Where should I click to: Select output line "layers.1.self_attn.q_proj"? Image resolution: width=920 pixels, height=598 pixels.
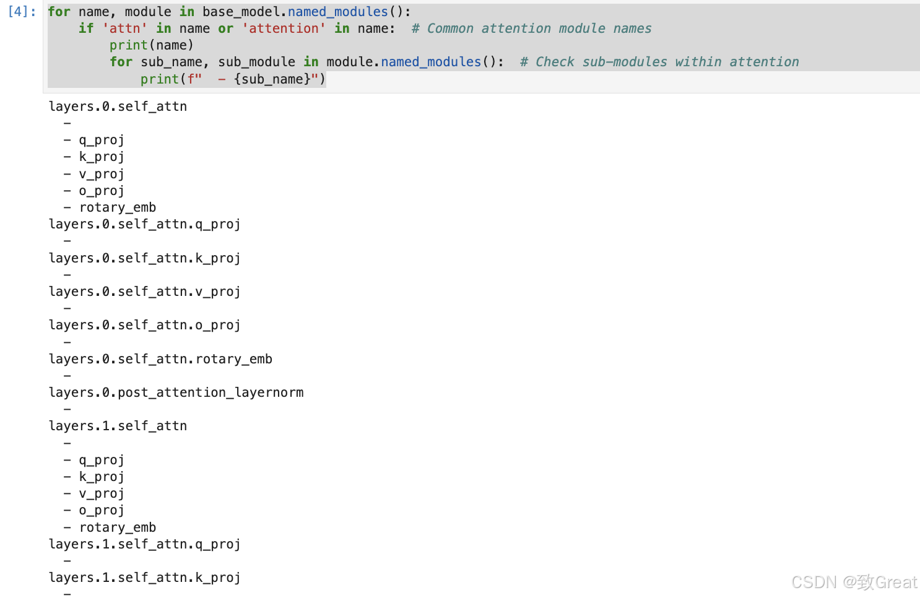click(x=145, y=544)
